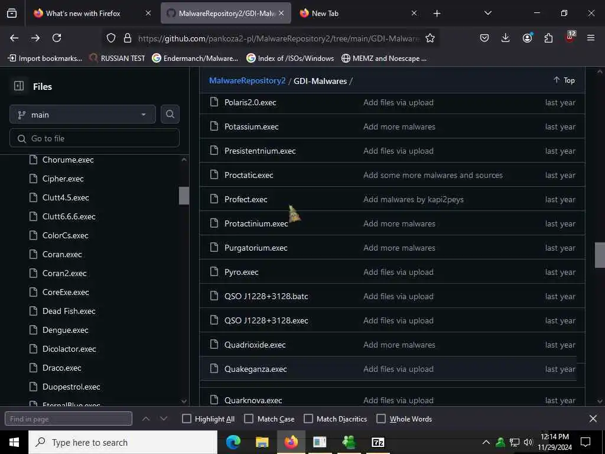
Task: Close the find in page bar
Action: [593, 419]
